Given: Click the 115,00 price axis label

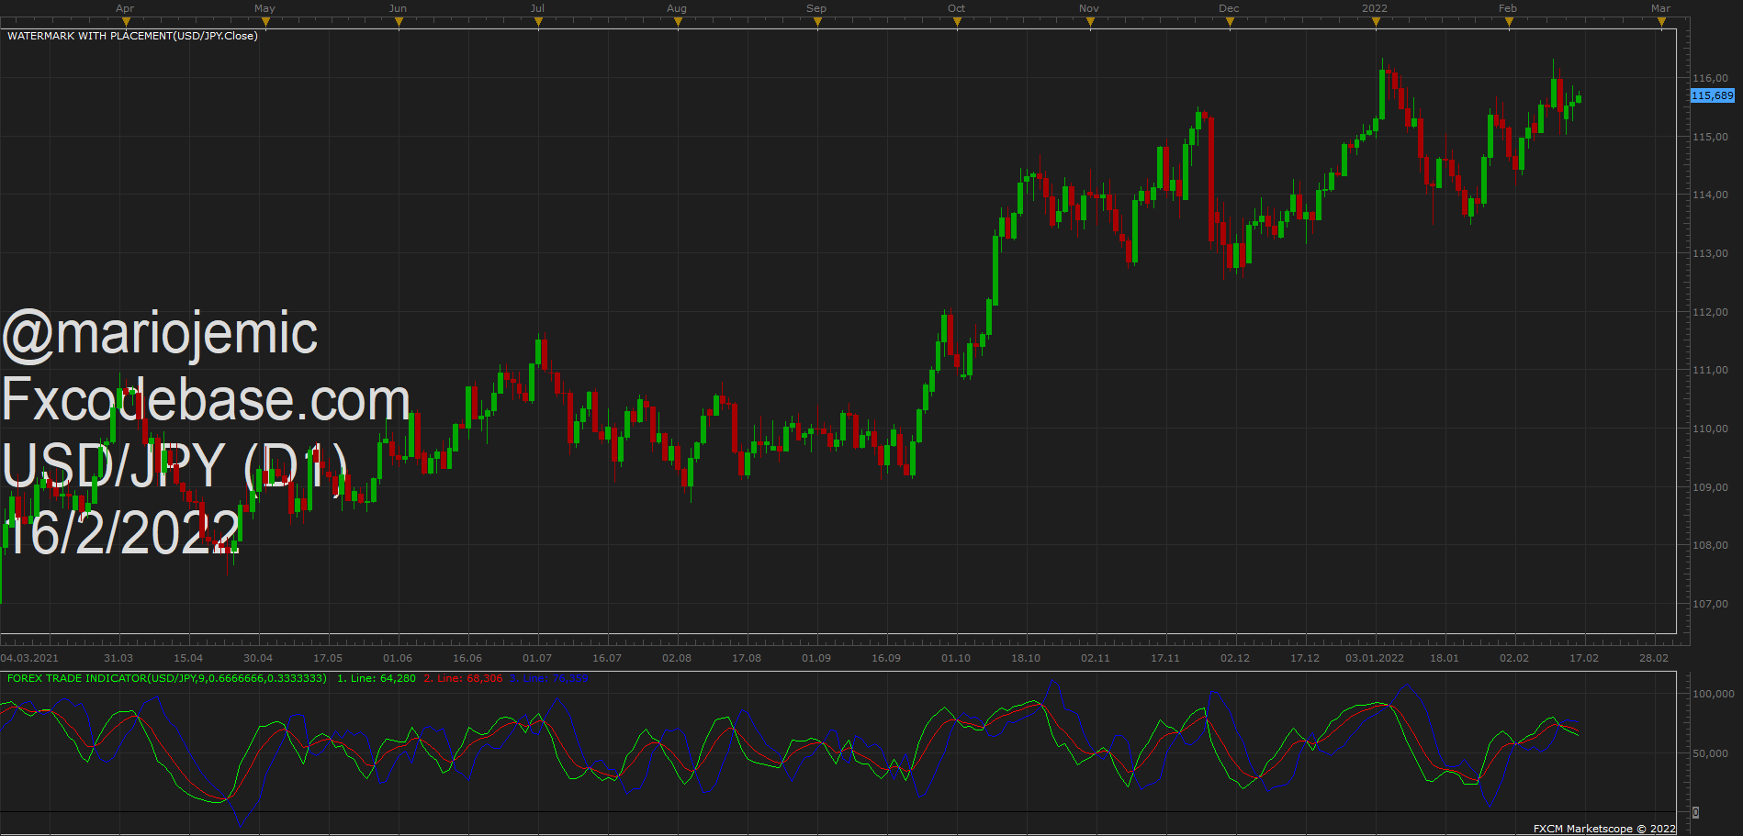Looking at the screenshot, I should point(1711,137).
